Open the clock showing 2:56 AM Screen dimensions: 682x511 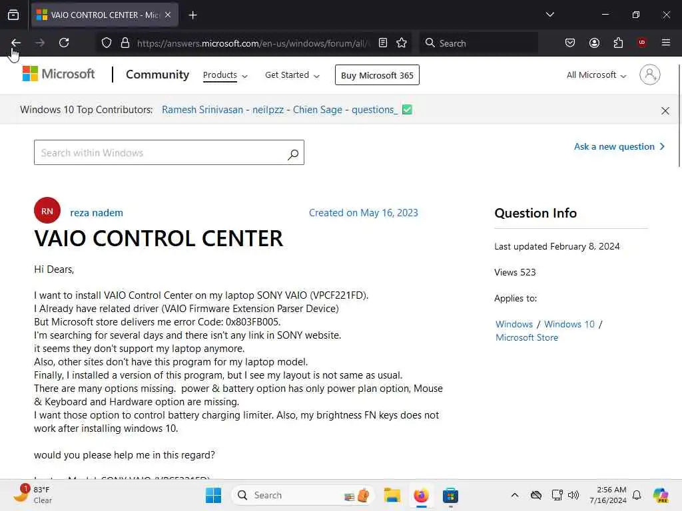(608, 495)
